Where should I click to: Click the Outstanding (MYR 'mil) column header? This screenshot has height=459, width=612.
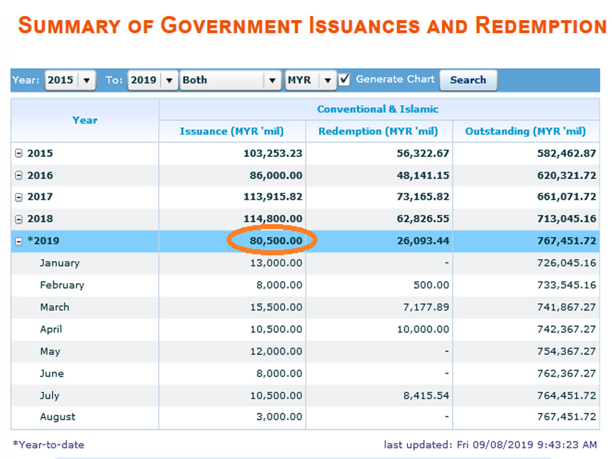[x=525, y=132]
